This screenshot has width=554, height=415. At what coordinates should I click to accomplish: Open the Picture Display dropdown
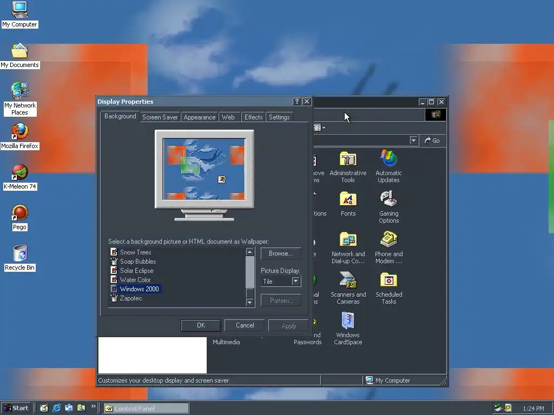tap(296, 281)
